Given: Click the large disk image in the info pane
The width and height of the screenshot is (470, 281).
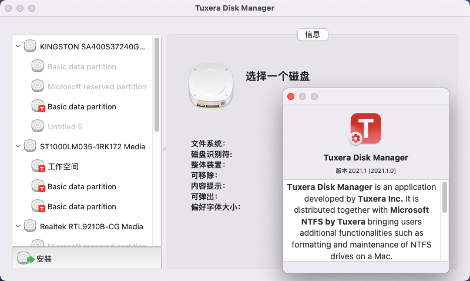Looking at the screenshot, I should [211, 86].
